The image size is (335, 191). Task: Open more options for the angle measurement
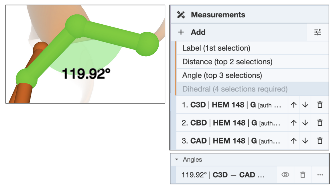(x=320, y=175)
